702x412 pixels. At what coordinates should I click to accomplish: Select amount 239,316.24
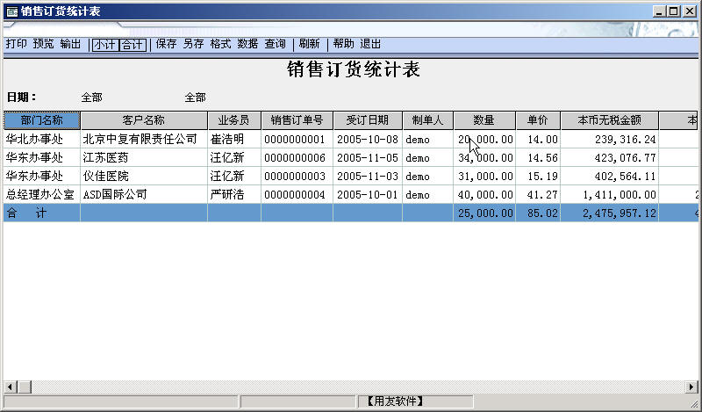[609, 140]
